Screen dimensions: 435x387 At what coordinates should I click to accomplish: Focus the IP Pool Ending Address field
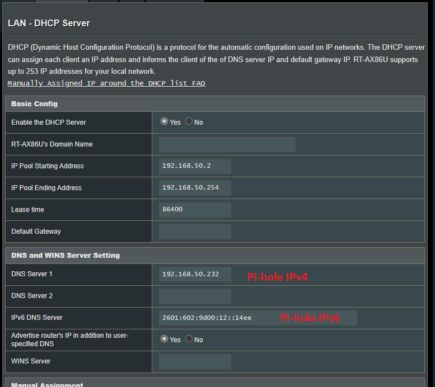[195, 188]
